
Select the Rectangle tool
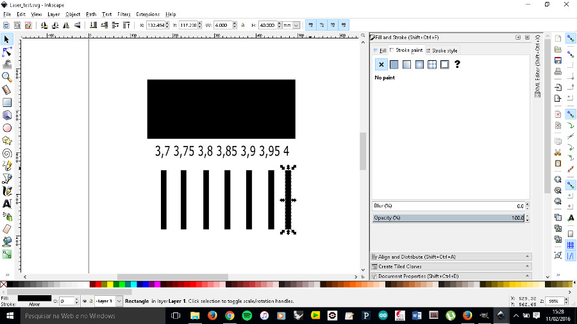click(x=6, y=102)
